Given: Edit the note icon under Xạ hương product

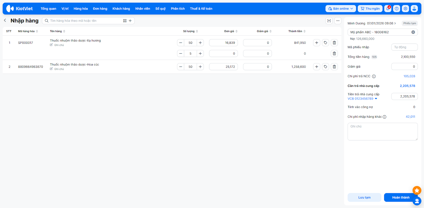Looking at the screenshot, I should (51, 45).
